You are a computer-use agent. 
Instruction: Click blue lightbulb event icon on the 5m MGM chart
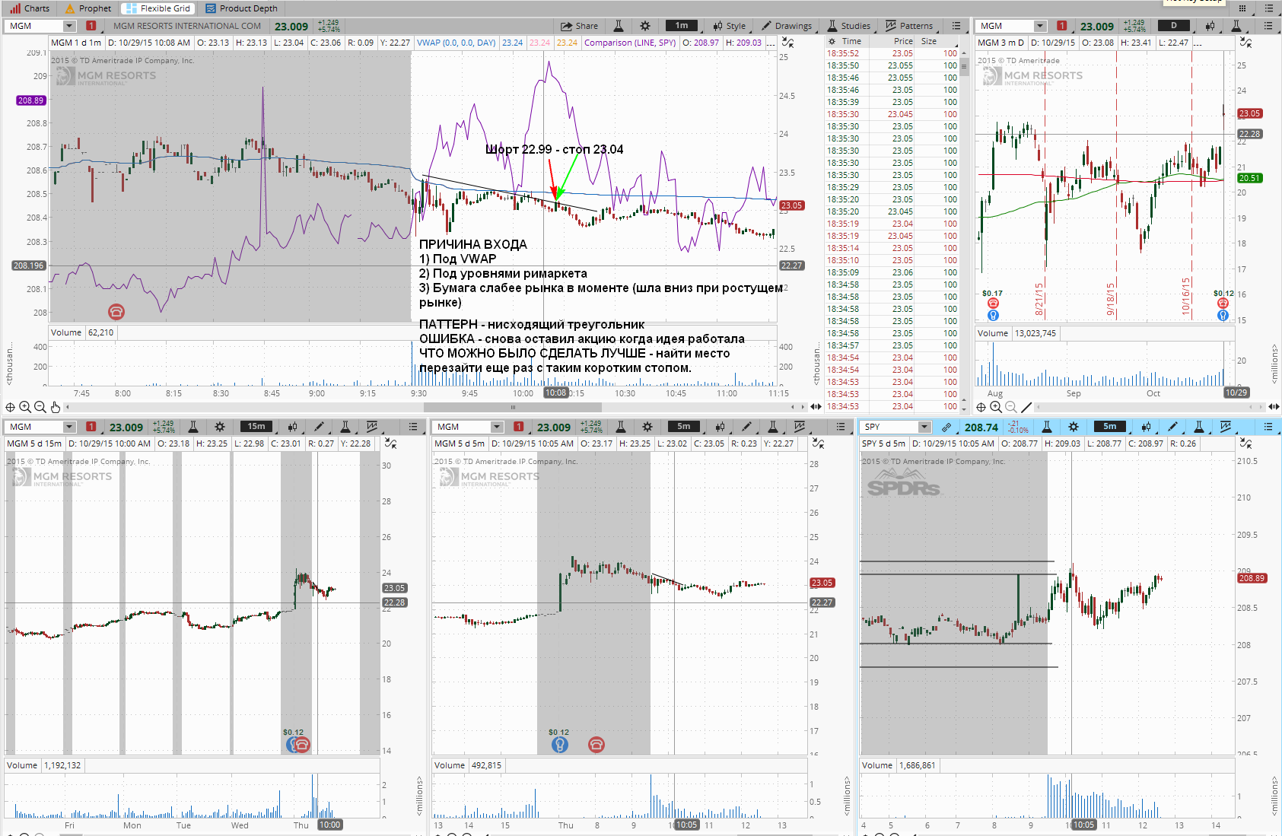[559, 745]
